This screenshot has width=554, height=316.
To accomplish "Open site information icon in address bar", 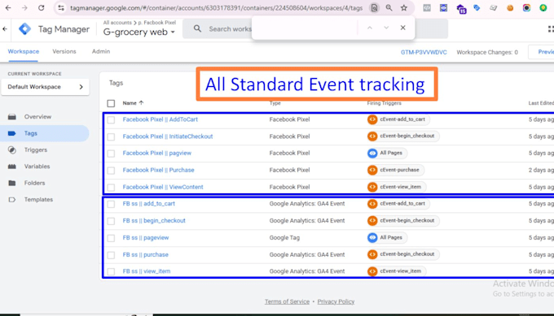I will pyautogui.click(x=61, y=8).
